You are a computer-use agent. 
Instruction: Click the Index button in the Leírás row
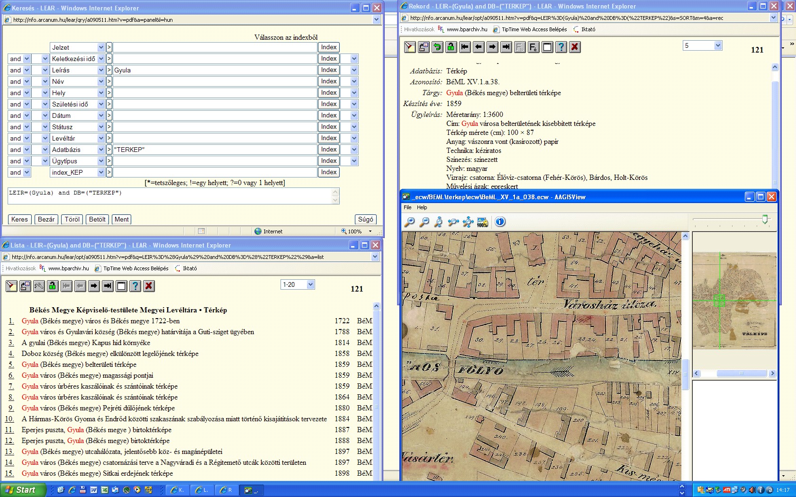(329, 70)
